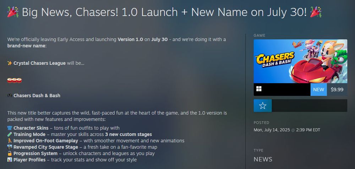Click the lock emoji for Progression System
The image size is (355, 169).
point(10,153)
